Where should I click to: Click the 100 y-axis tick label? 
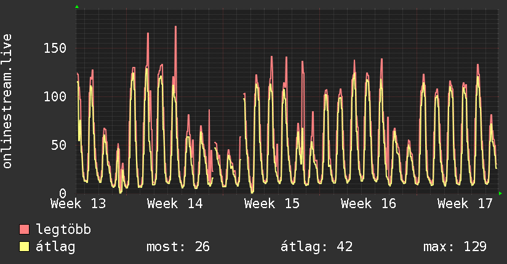55,96
